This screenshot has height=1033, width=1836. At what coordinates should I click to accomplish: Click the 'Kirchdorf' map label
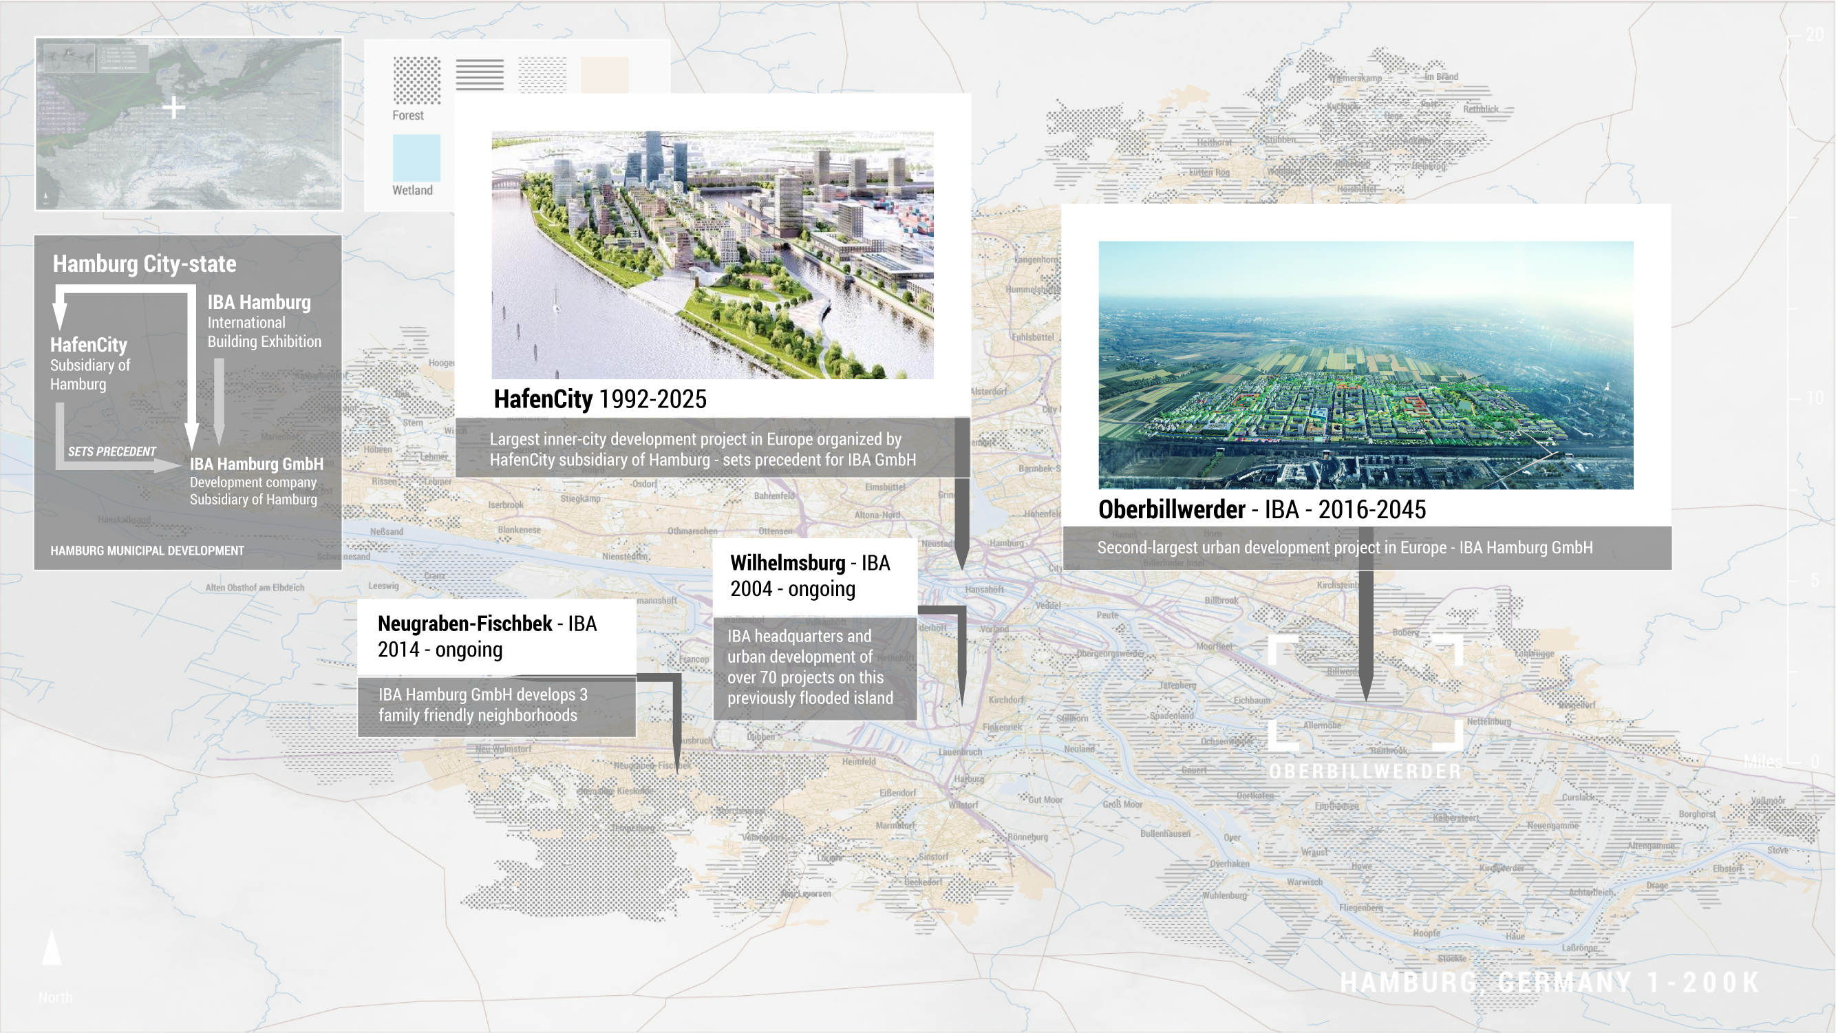click(1005, 699)
